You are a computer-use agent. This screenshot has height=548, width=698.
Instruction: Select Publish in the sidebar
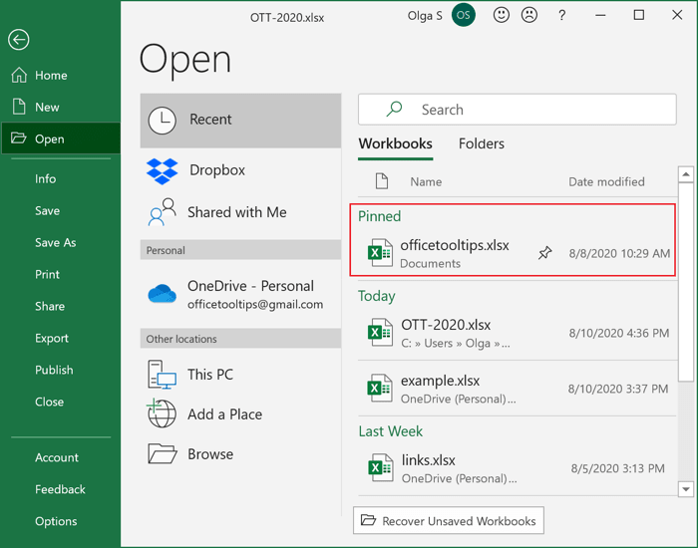(54, 370)
